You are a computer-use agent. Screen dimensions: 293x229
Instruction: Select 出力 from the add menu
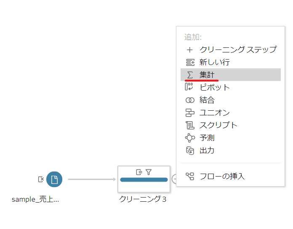pyautogui.click(x=207, y=150)
